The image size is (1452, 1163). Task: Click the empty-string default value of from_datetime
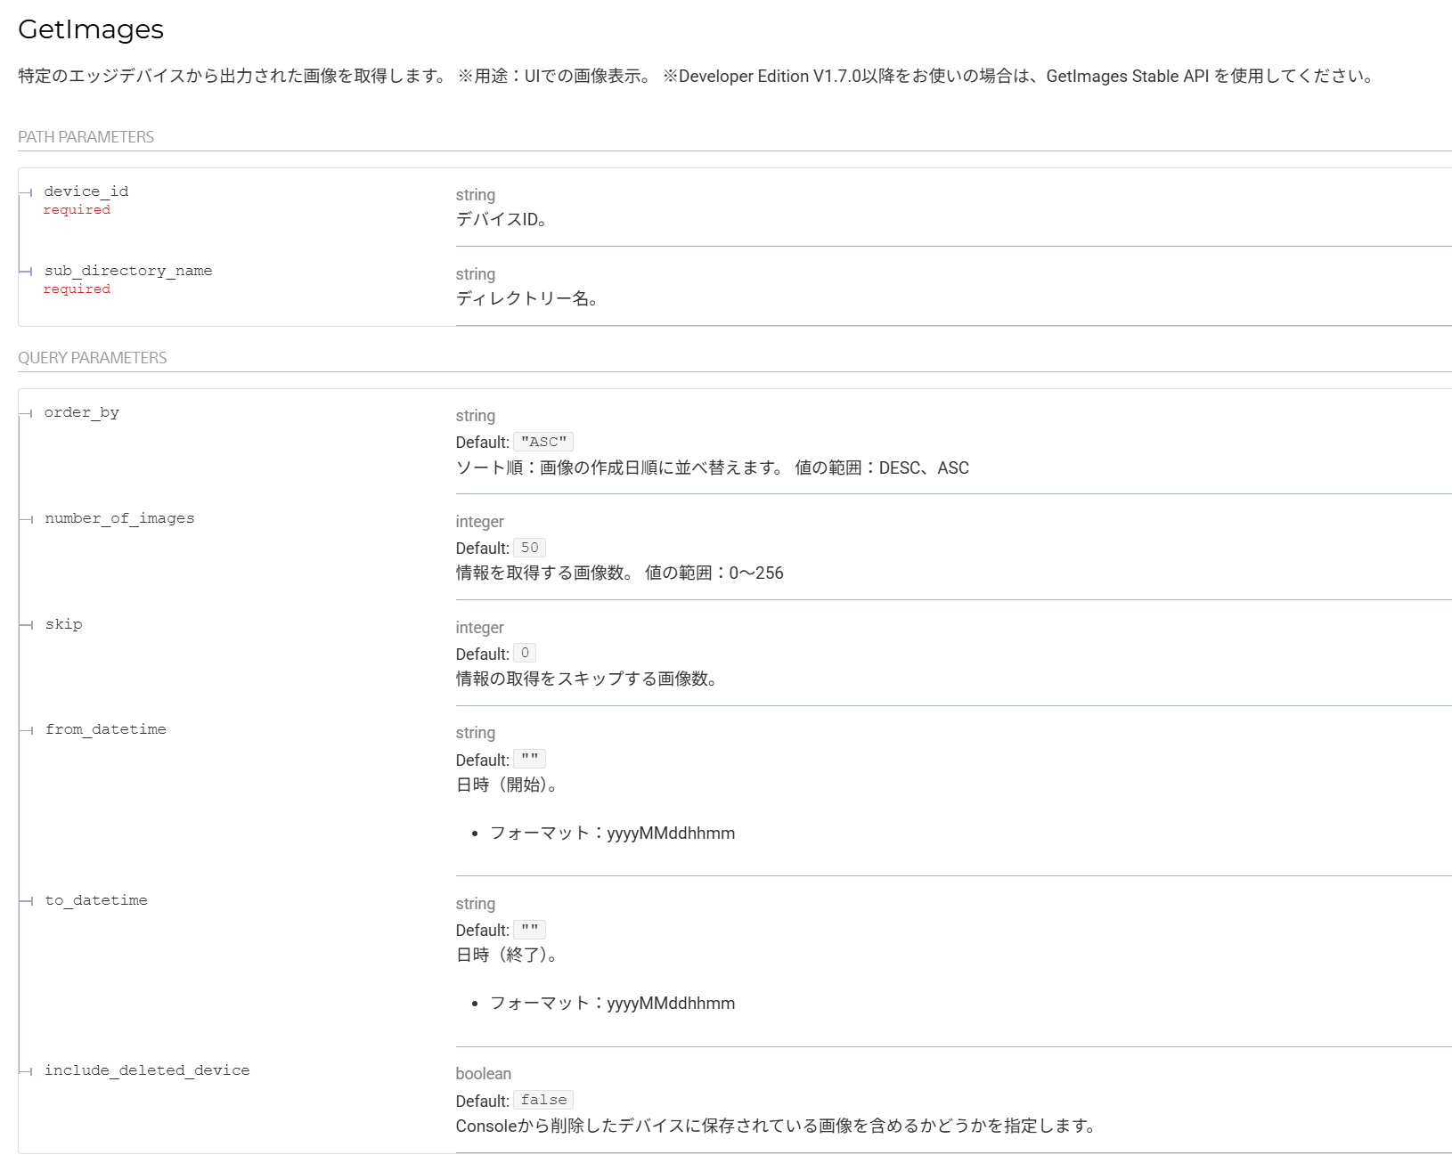(530, 759)
